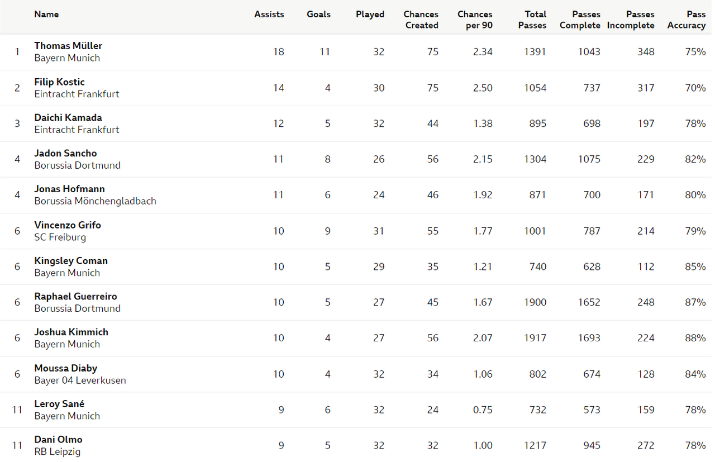Select Joshua Kimmich's 88% pass accuracy cell
Viewport: 715px width, 462px height.
tap(695, 338)
